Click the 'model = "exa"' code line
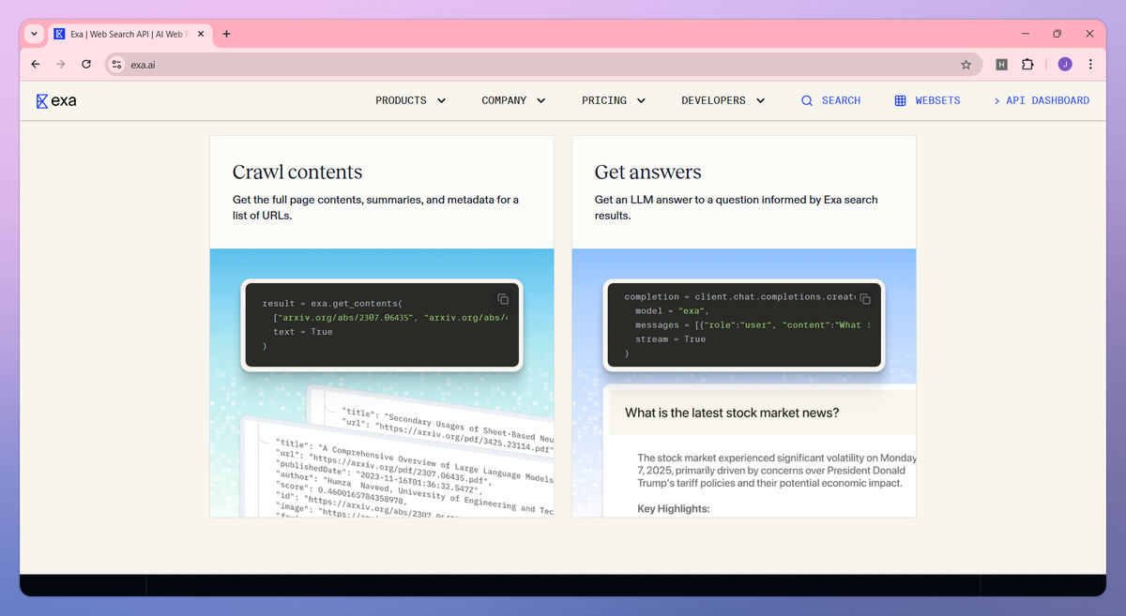1126x616 pixels. click(x=673, y=310)
